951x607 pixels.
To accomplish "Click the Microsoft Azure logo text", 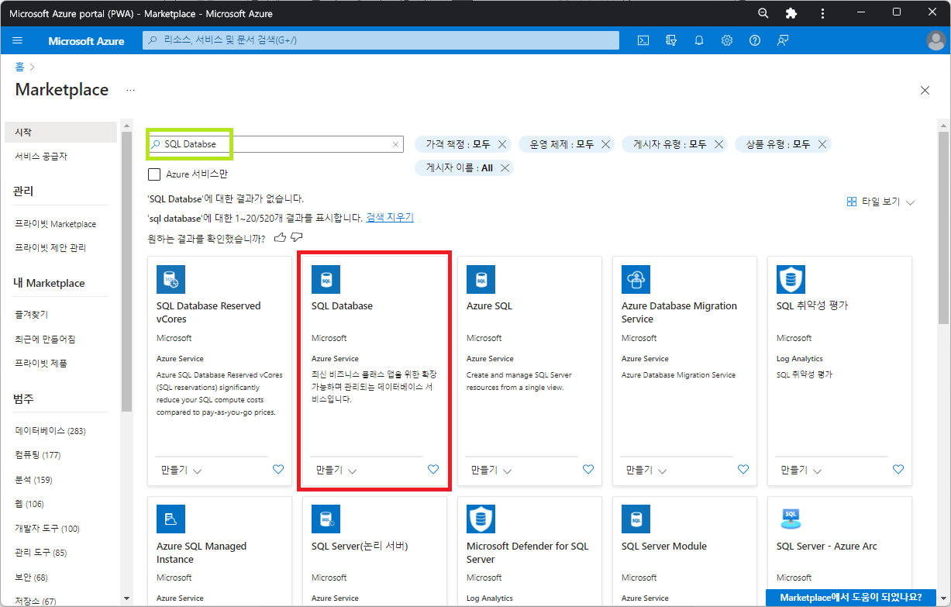I will pos(86,41).
